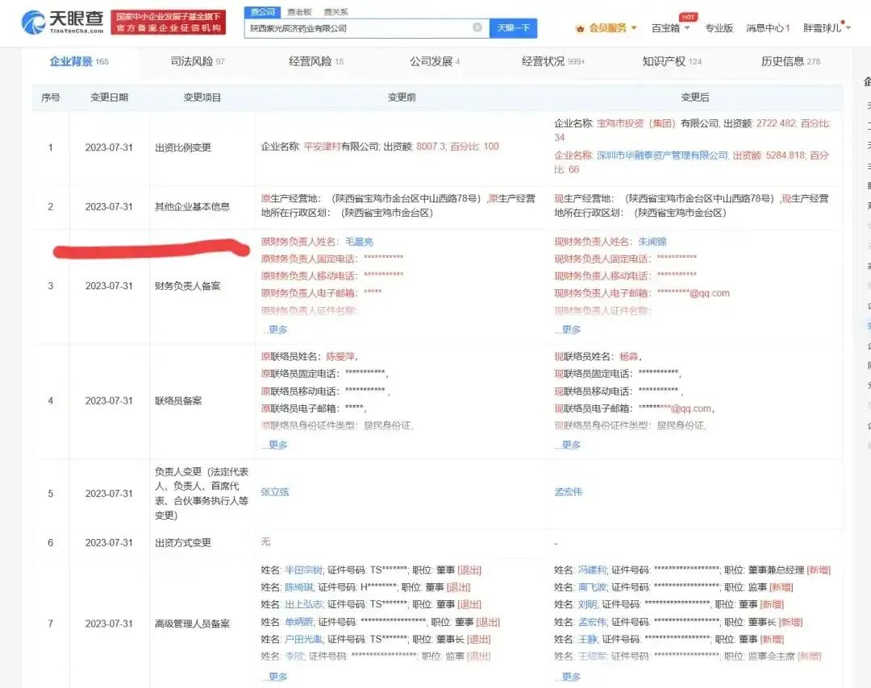
Task: Open the 深圳市华融泰资产管理有限公司 link
Action: click(662, 155)
